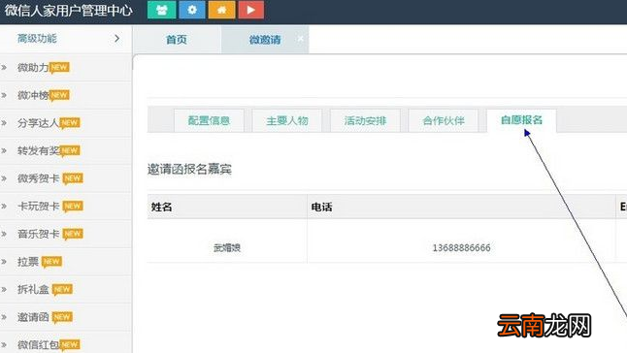Click the NEW badge next to 拉票
Screen dimensions: 627x353
pos(51,262)
